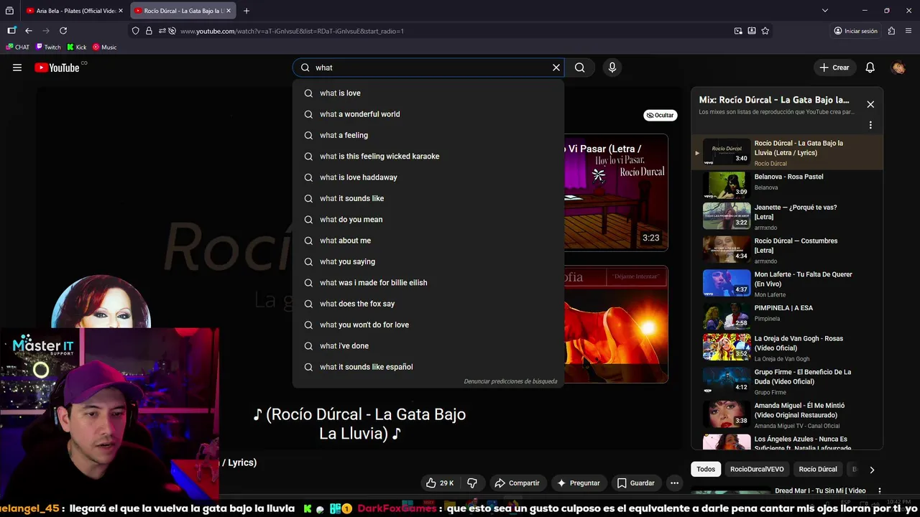The height and width of the screenshot is (517, 920).
Task: Hide the end cards with Ocultar
Action: pyautogui.click(x=660, y=115)
